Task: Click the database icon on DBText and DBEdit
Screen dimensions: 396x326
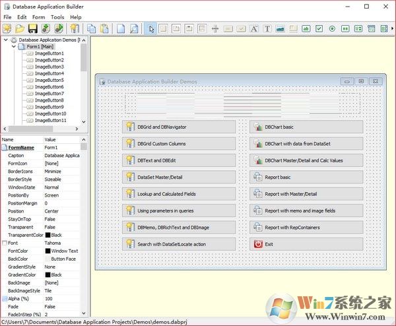Action: pos(130,160)
